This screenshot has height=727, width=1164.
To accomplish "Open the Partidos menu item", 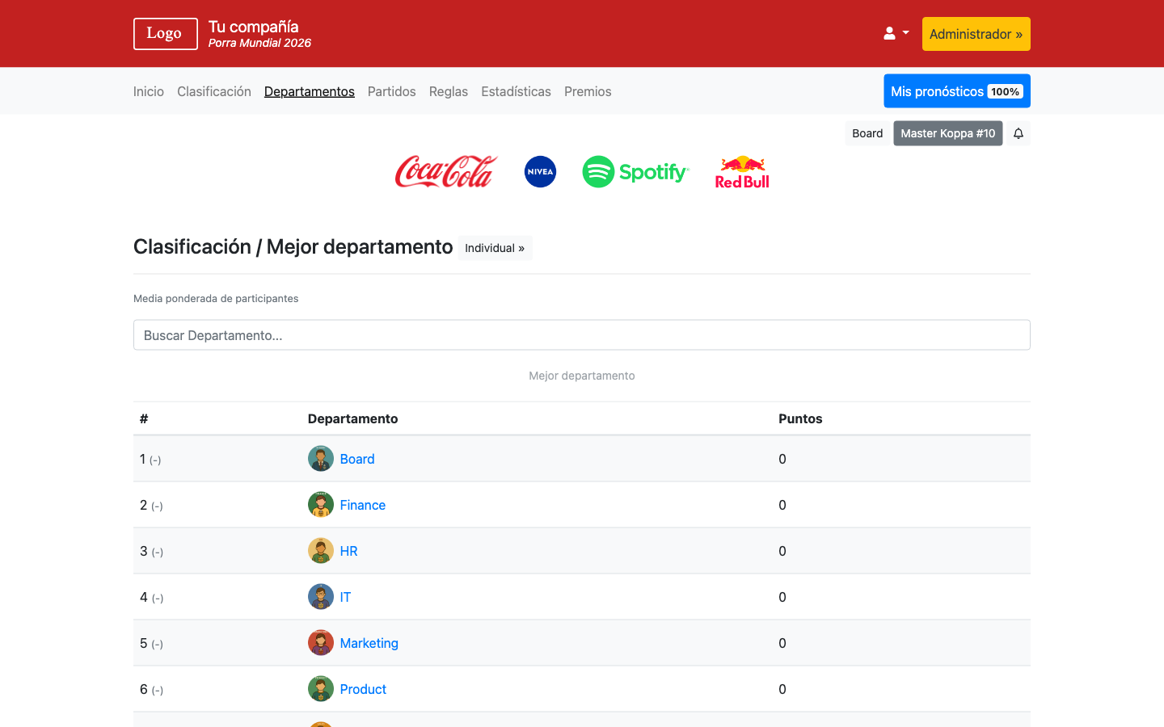I will click(x=391, y=91).
